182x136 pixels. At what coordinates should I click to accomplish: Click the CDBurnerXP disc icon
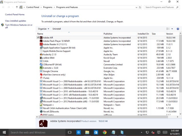[41, 64]
